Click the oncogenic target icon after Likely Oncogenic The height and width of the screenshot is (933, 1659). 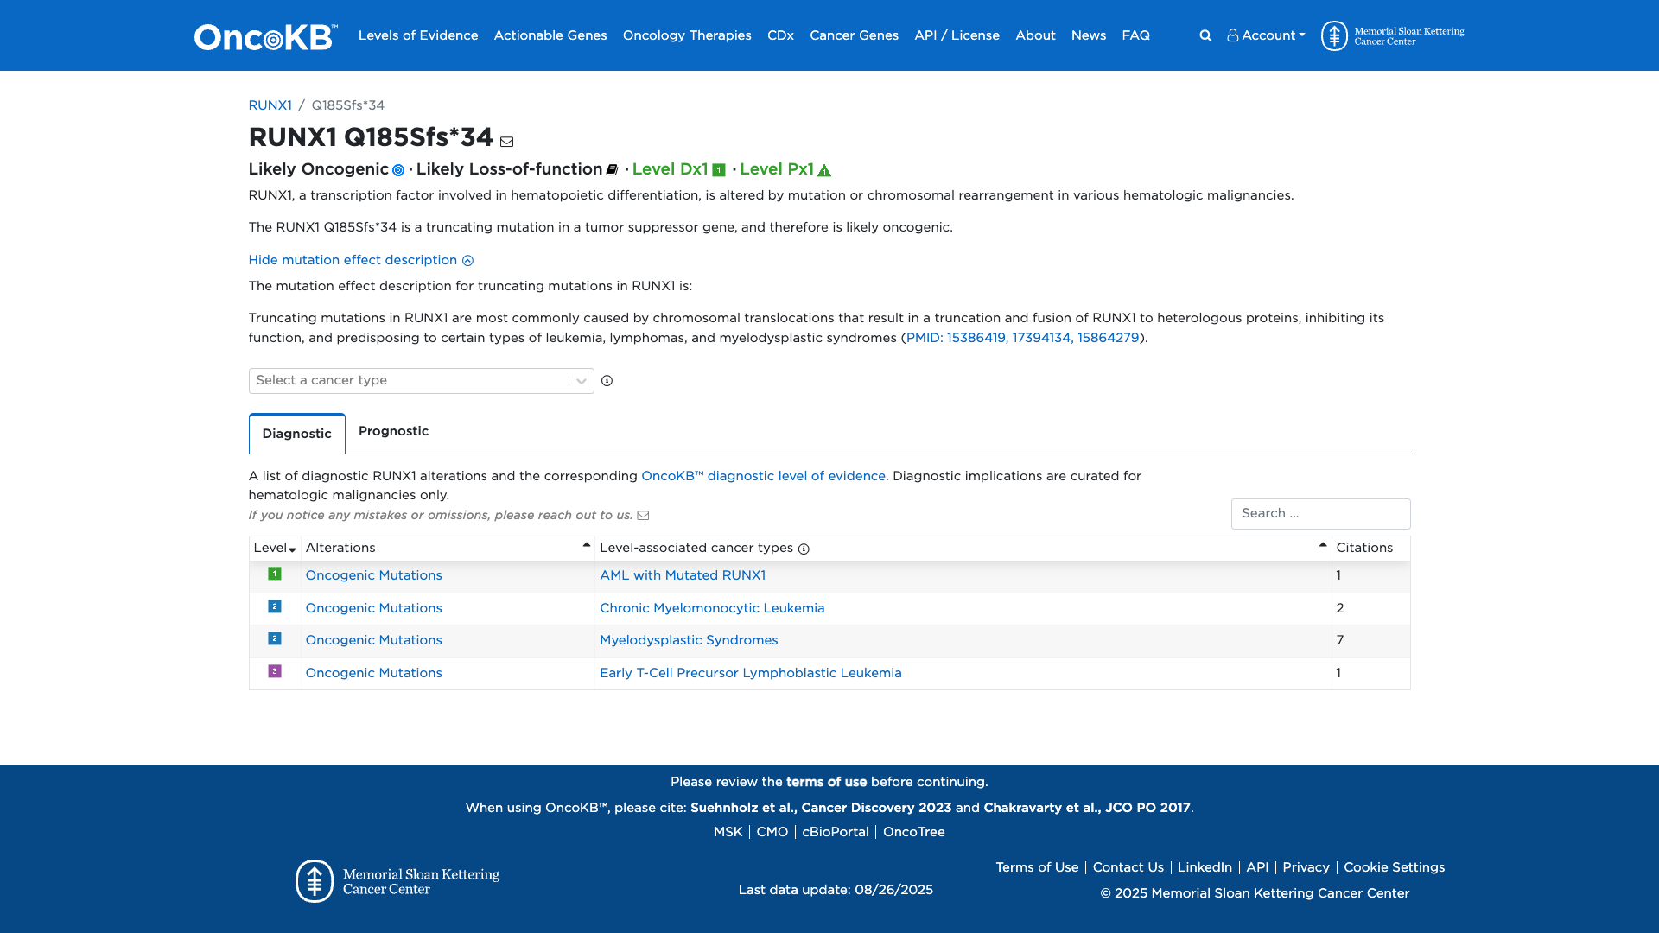click(x=398, y=170)
